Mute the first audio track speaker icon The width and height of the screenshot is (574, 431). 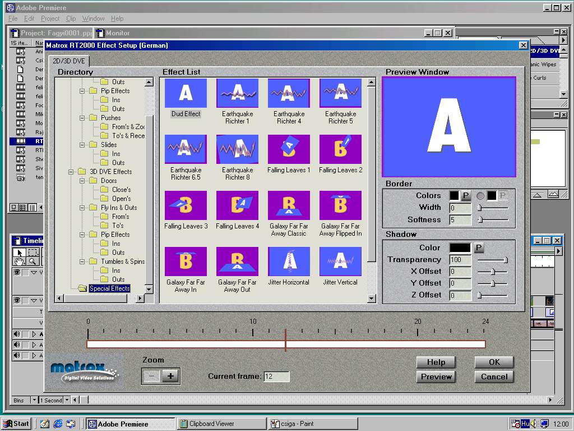(17, 334)
